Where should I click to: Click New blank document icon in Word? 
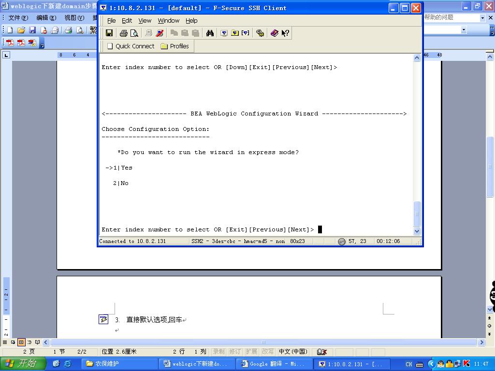click(x=10, y=30)
